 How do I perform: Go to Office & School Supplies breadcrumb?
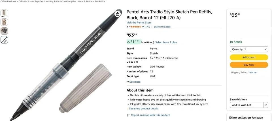(x=31, y=1)
